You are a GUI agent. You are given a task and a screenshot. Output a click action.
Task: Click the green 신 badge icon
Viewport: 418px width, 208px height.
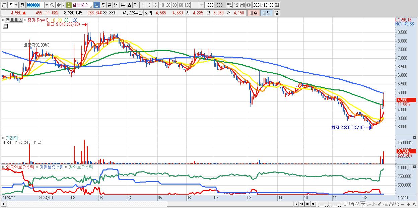(x=69, y=5)
